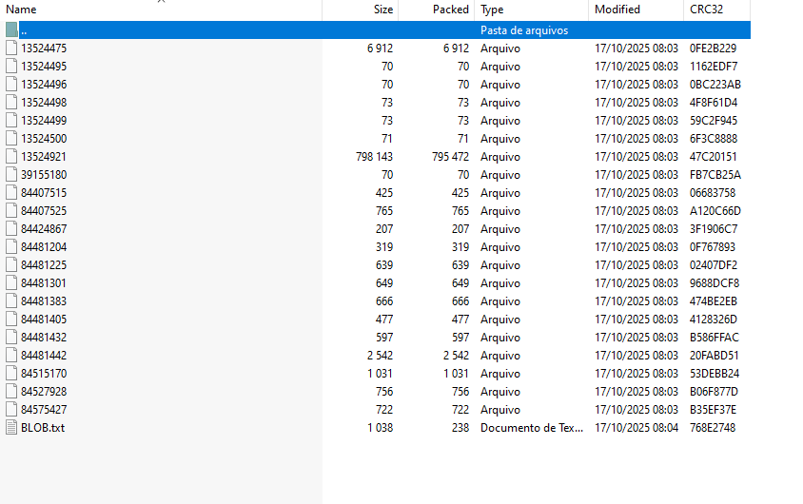Viewport: 803px width, 504px height.
Task: Click the file icon next to 13524921
Action: pyautogui.click(x=11, y=157)
